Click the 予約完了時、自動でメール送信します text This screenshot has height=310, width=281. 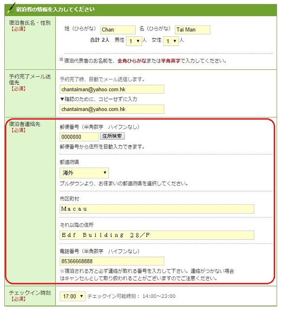(102, 79)
